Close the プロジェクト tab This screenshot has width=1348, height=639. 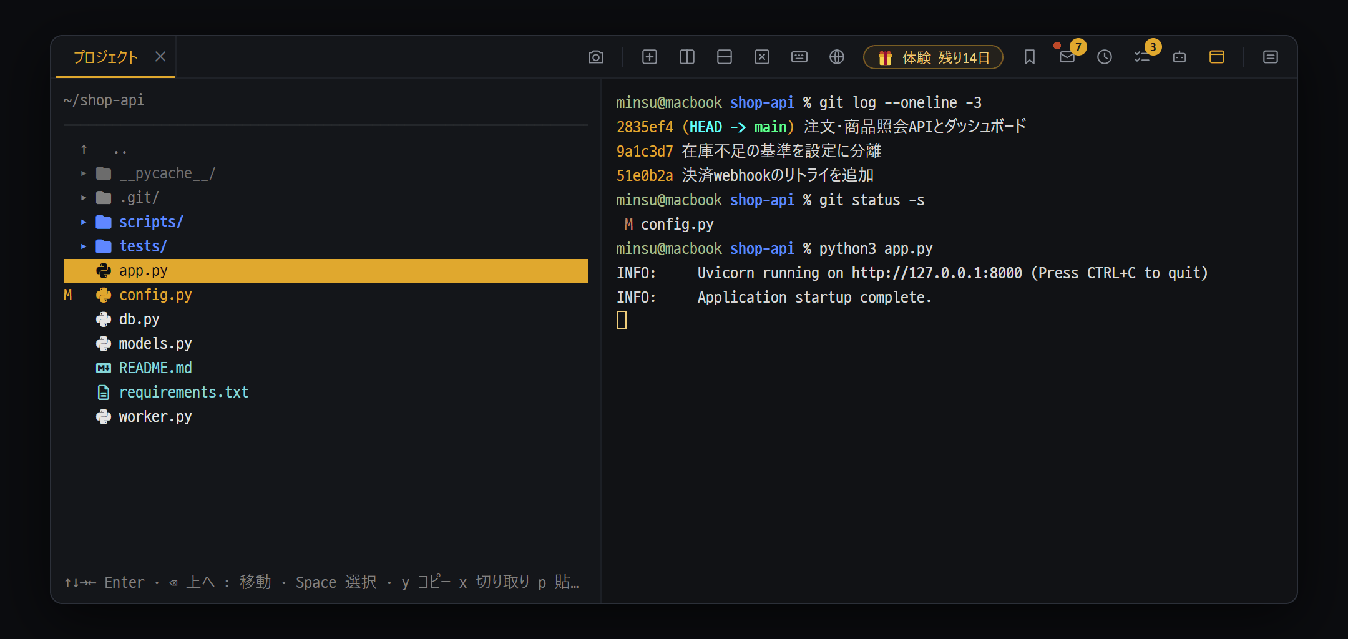160,57
